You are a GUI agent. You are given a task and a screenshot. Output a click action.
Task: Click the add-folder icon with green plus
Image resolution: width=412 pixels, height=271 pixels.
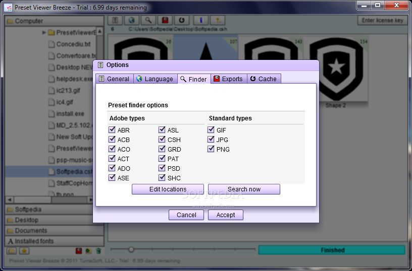pos(88,251)
